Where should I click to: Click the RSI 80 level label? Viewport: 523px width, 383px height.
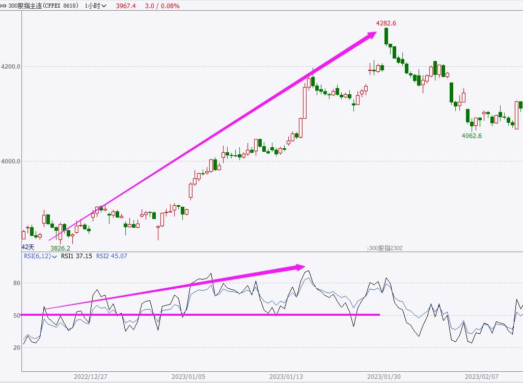pos(17,283)
